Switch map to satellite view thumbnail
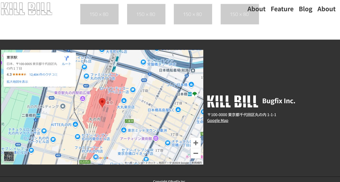This screenshot has height=182, width=340. coord(9,156)
